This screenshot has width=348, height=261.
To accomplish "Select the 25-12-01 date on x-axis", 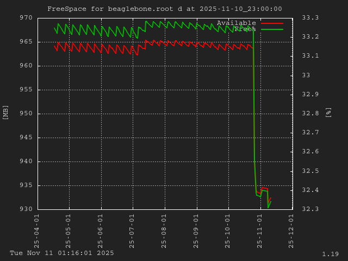I will click(x=292, y=231).
